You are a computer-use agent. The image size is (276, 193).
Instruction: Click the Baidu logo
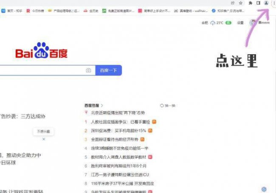coord(41,50)
